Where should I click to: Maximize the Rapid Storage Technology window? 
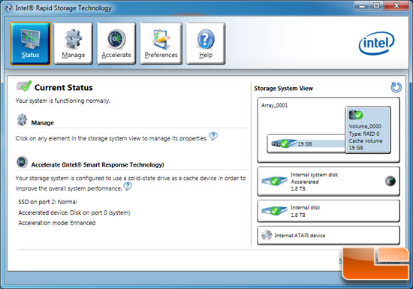376,6
